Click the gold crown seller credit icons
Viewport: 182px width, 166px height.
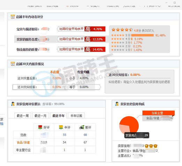tap(151, 146)
